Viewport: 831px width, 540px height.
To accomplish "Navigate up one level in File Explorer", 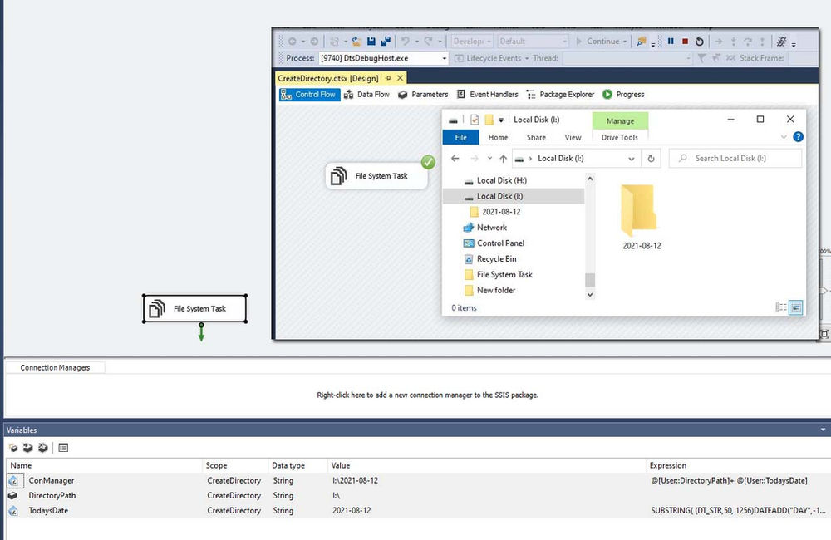I will coord(503,158).
